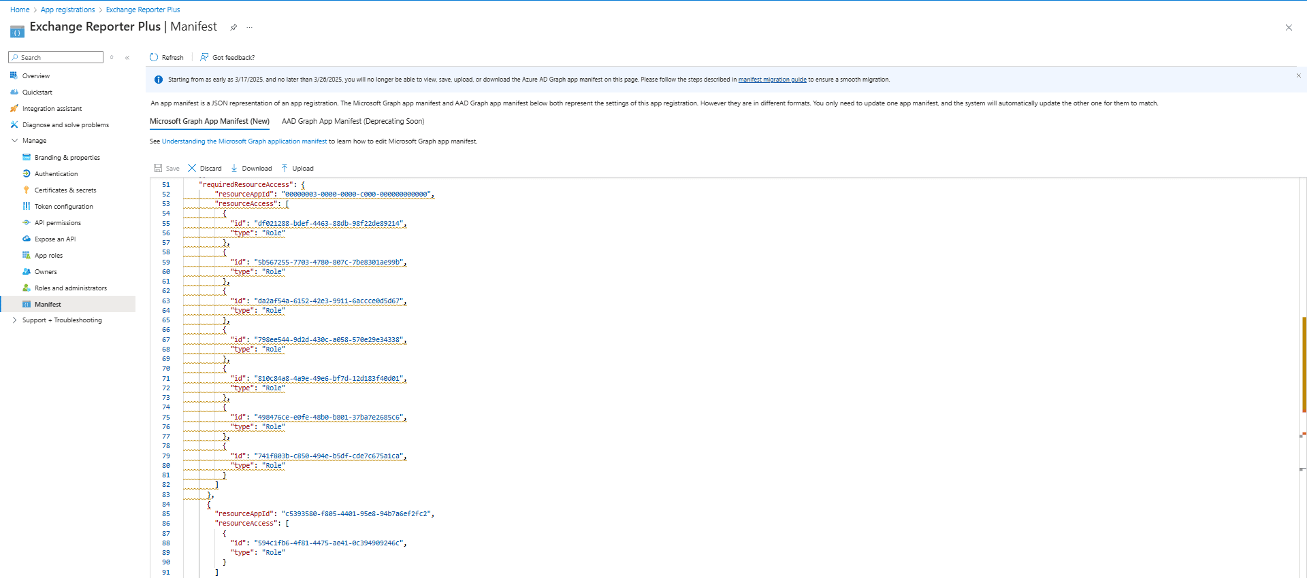Switch to Microsoft Graph App Manifest (New) tab

coord(210,121)
